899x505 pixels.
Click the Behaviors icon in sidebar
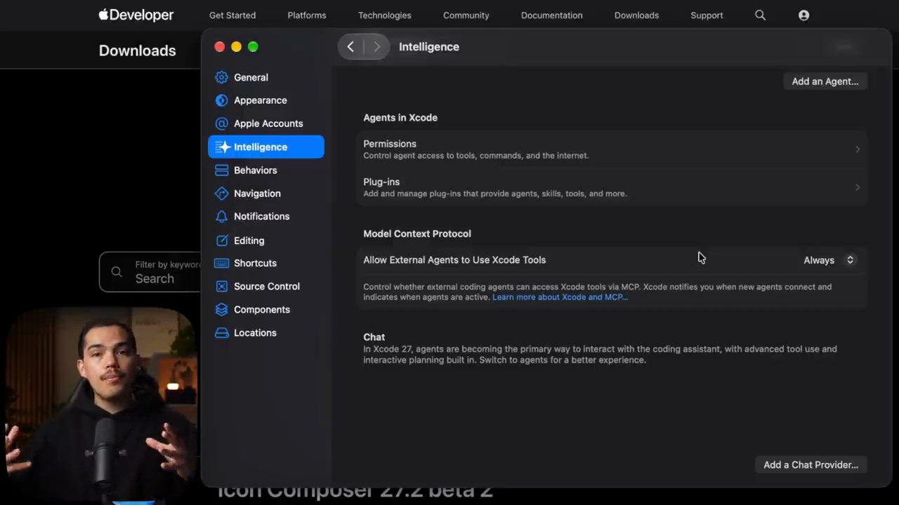[x=222, y=170]
